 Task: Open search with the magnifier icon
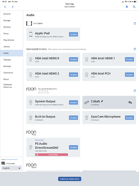pos(134,7)
